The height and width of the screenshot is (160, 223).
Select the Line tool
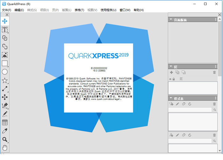tap(5, 89)
